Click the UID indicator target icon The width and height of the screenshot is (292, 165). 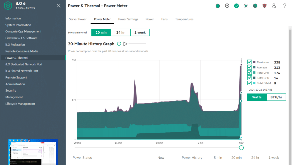click(227, 6)
